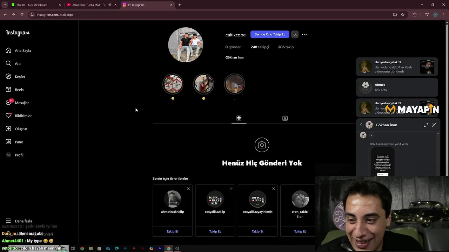Open first story highlight circle
This screenshot has width=449, height=252.
point(173,84)
